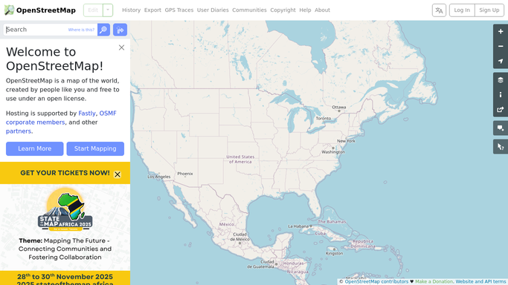The height and width of the screenshot is (285, 508).
Task: Click the Make a Donation link
Action: click(x=434, y=282)
